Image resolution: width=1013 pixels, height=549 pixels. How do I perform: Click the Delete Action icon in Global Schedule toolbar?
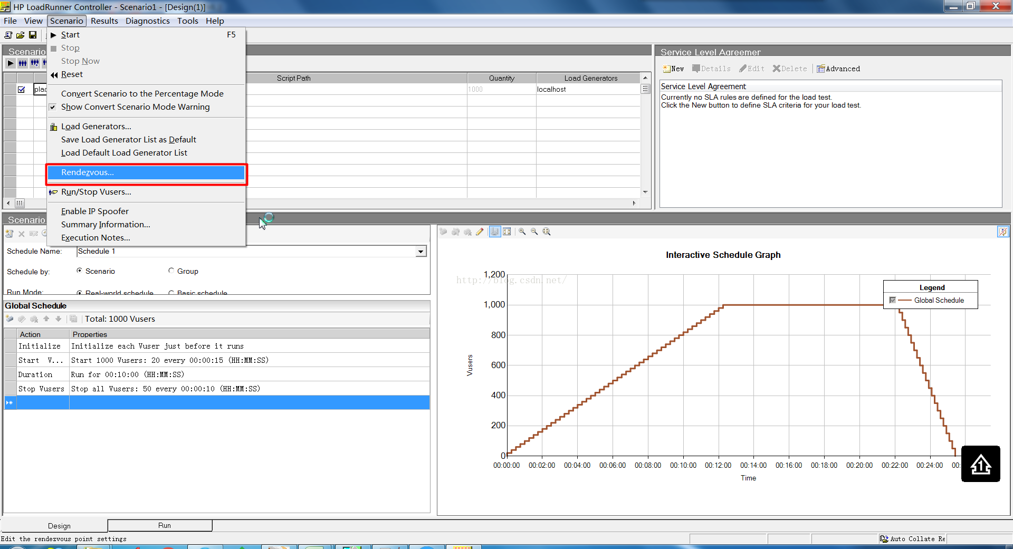point(34,319)
